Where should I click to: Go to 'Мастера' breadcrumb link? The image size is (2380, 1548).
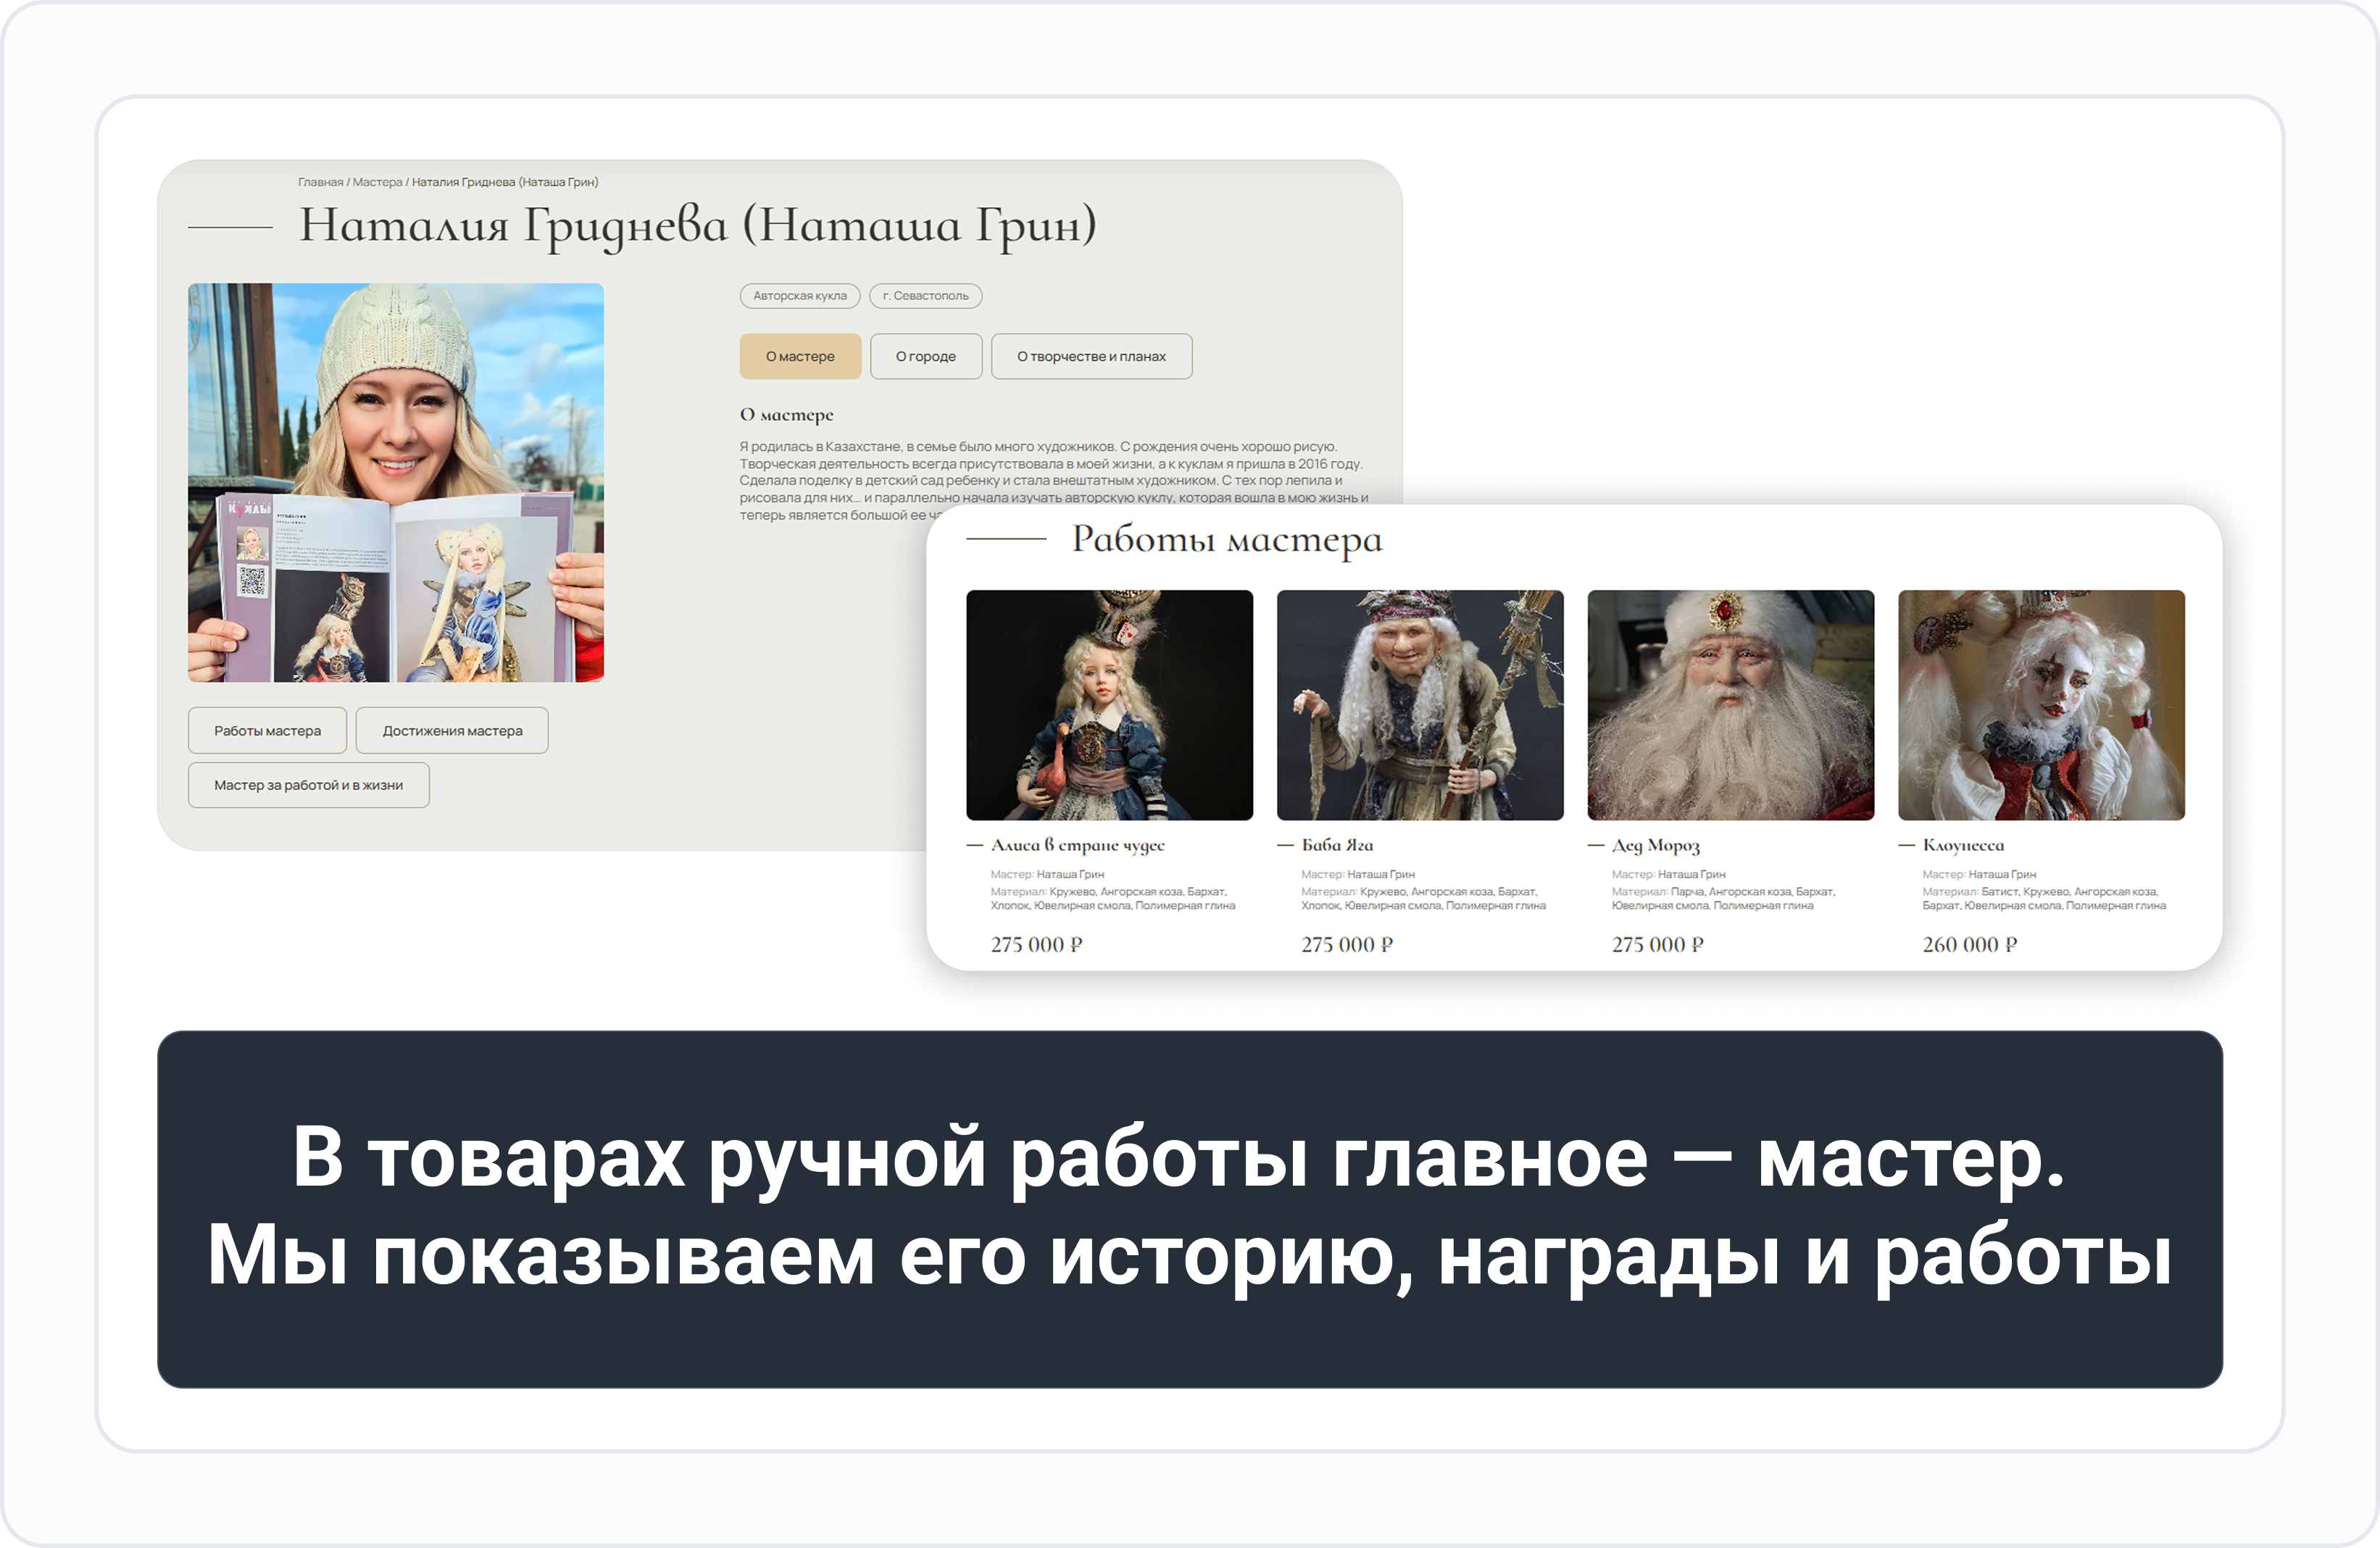coord(377,182)
